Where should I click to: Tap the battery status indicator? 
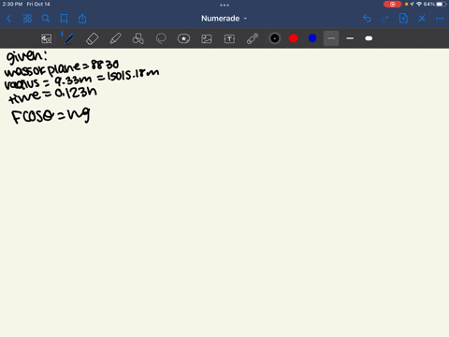click(x=442, y=4)
